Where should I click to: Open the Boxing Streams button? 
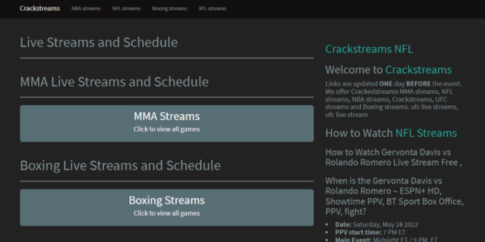tap(167, 207)
